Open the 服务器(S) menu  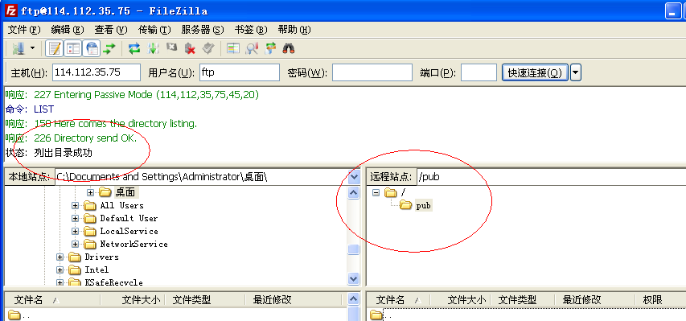[203, 30]
